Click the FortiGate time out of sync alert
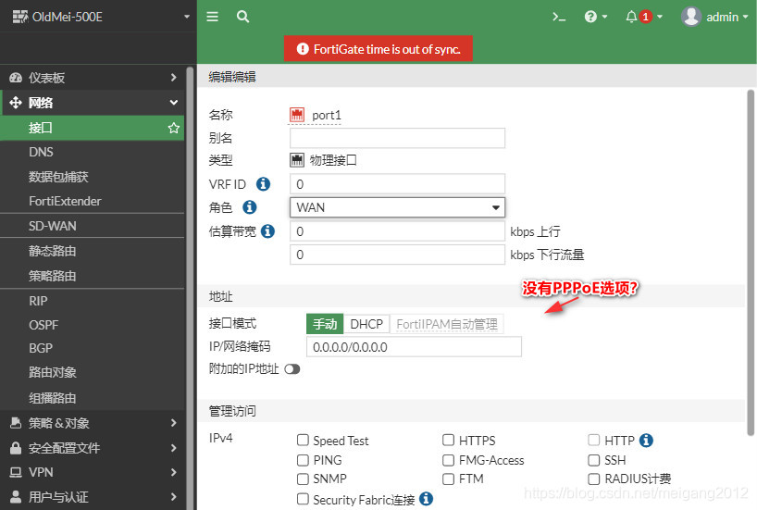 pos(378,49)
